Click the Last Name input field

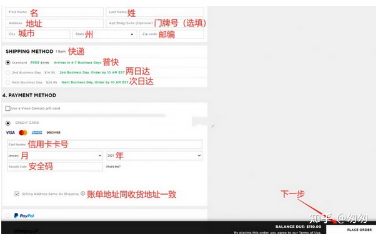(x=155, y=12)
